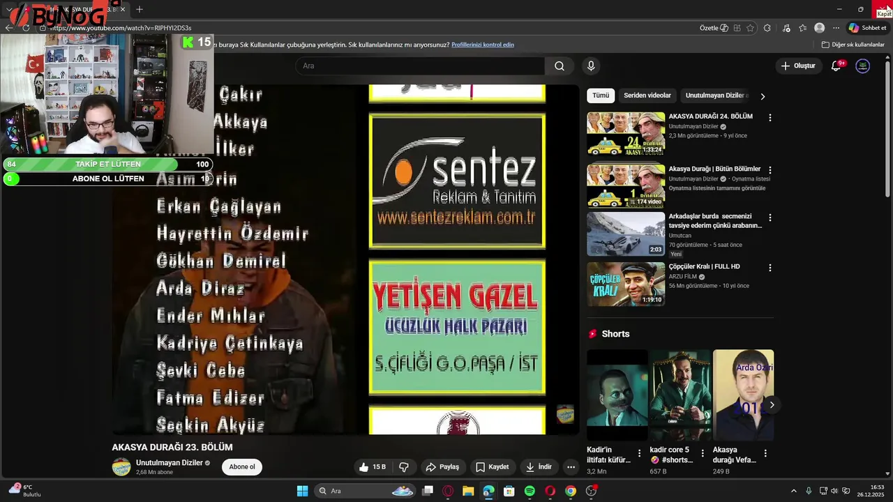Open a new browser tab with plus

[140, 9]
